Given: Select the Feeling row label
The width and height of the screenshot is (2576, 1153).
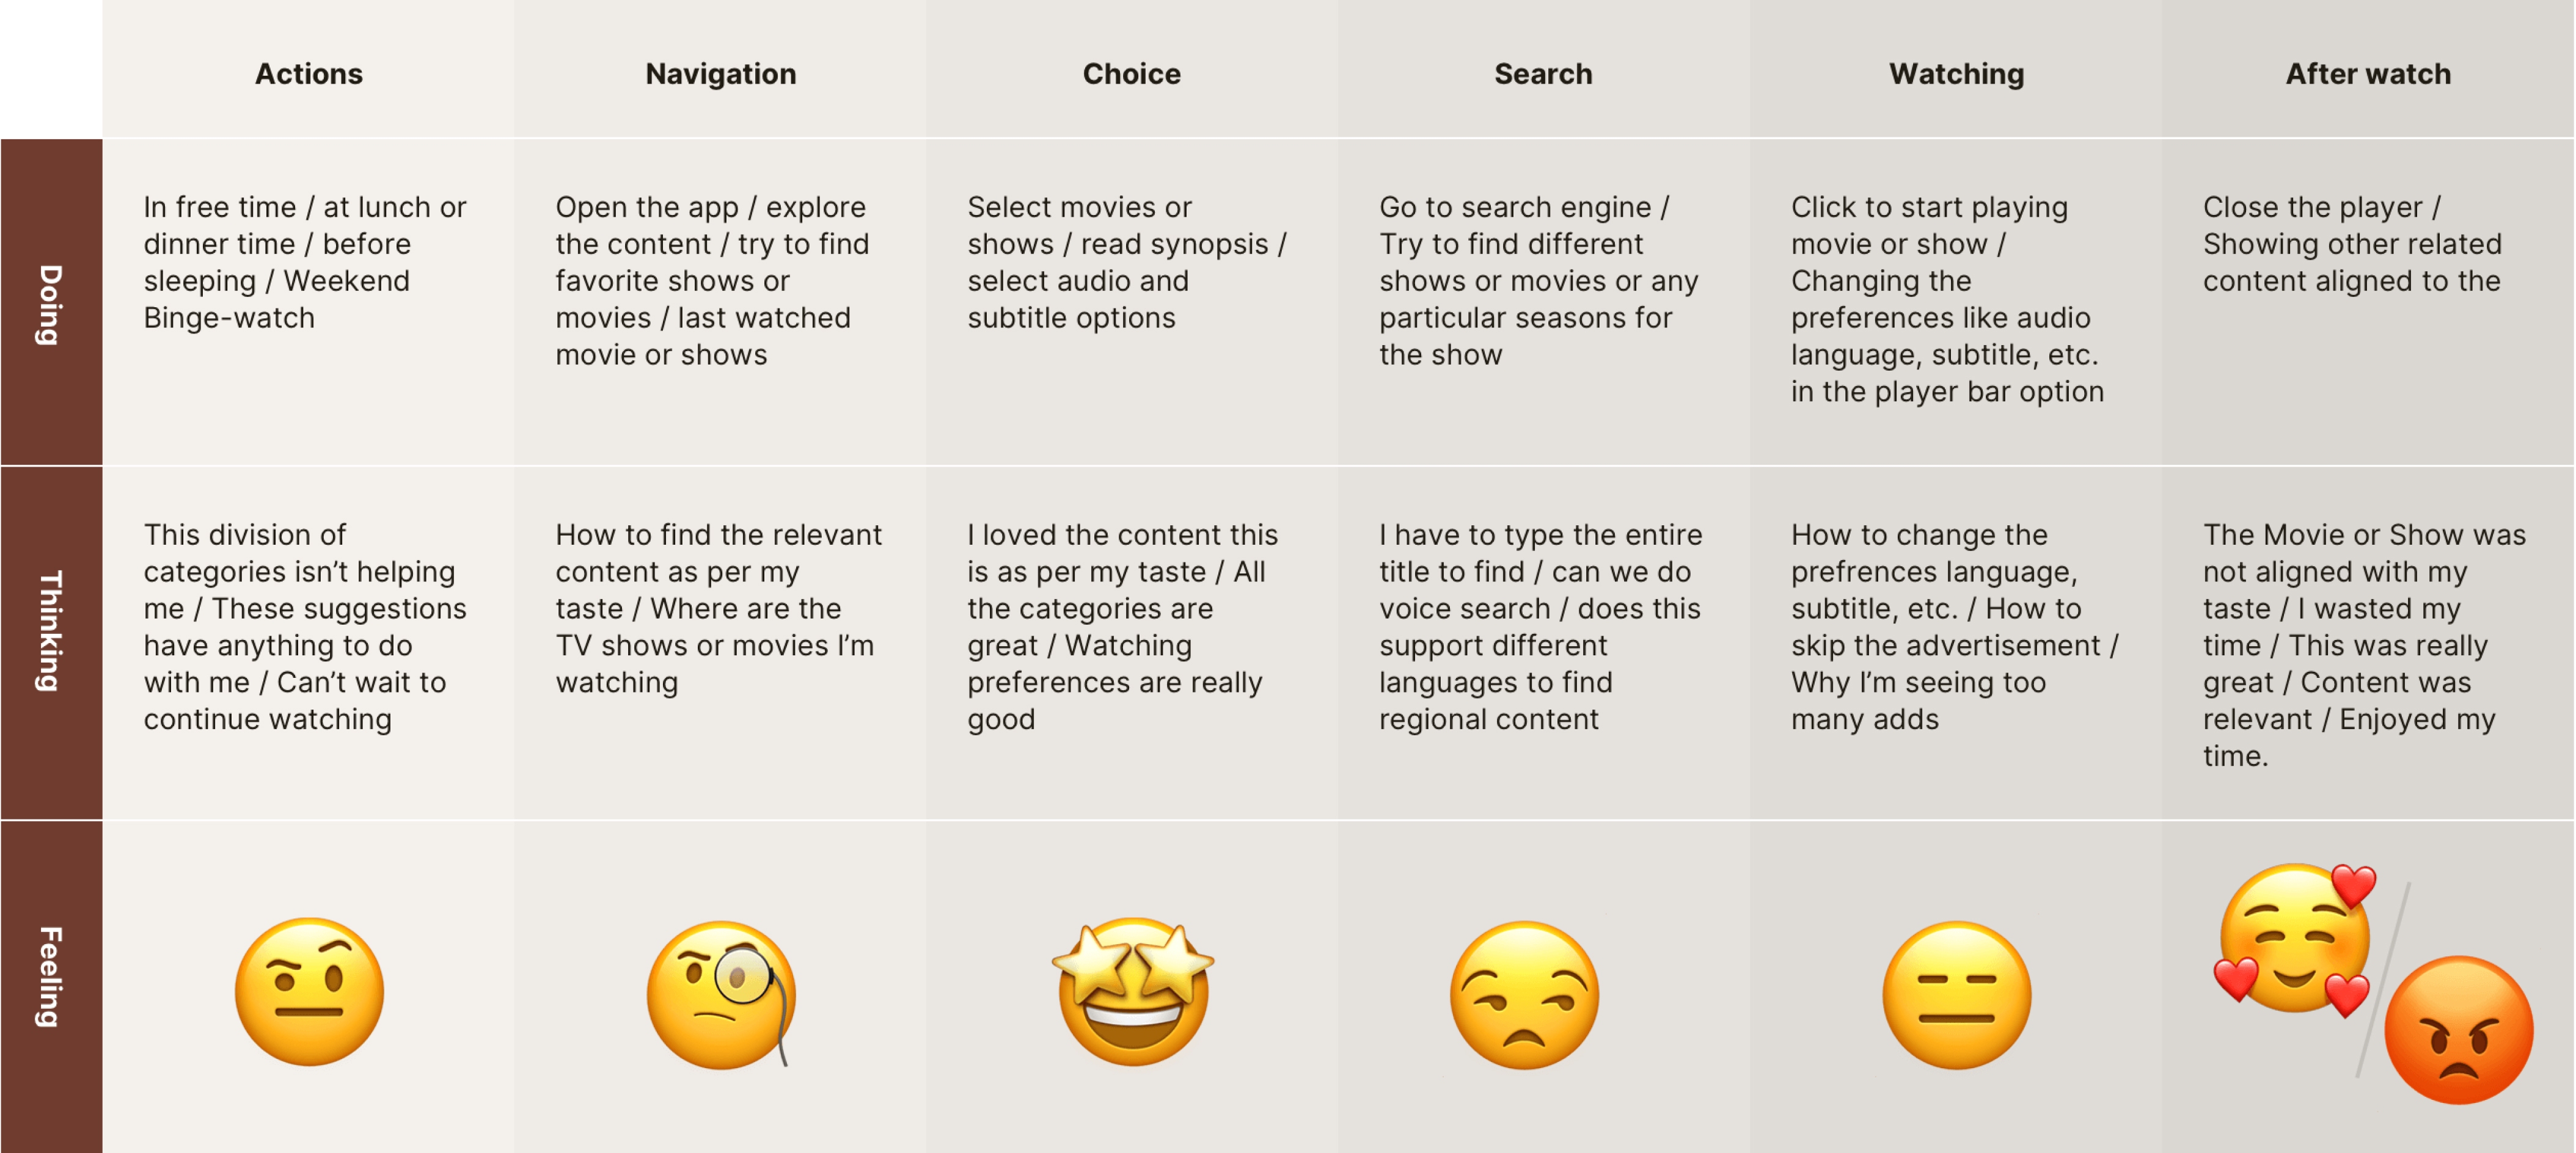Looking at the screenshot, I should point(50,976).
